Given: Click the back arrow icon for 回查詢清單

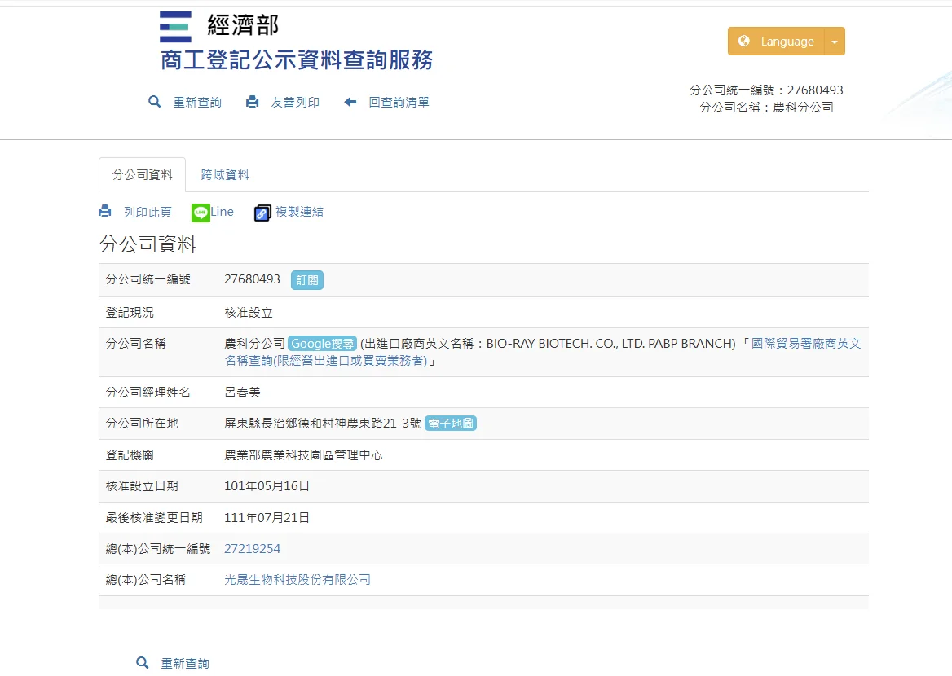Looking at the screenshot, I should pyautogui.click(x=350, y=102).
